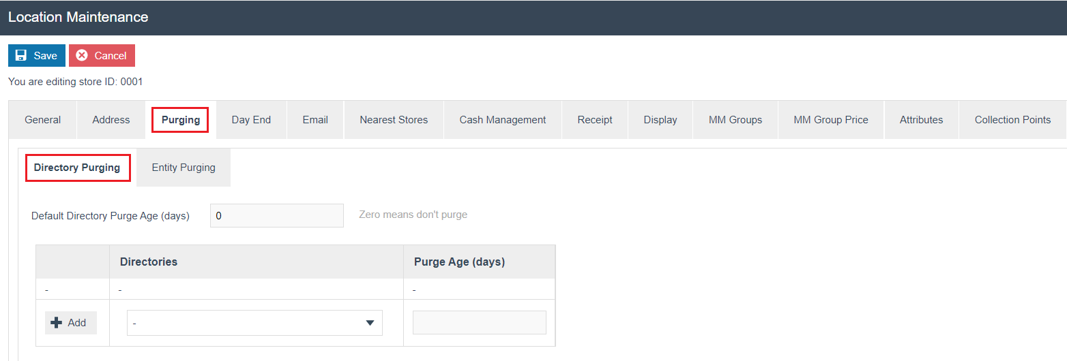Go to Collection Points tab
Viewport: 1067px width, 361px height.
(x=1012, y=120)
